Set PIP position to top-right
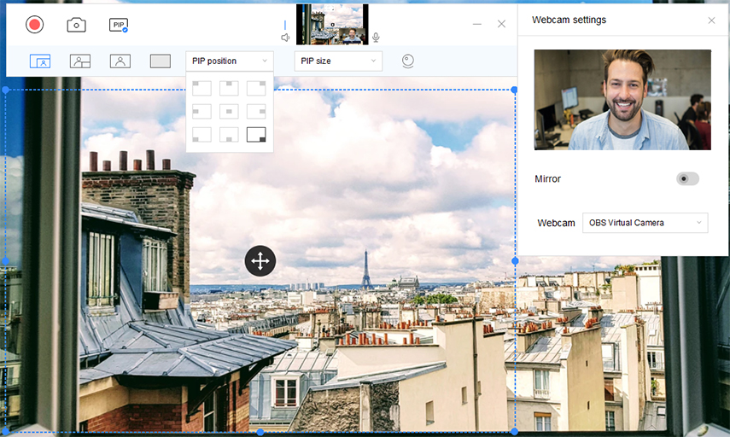 point(256,88)
